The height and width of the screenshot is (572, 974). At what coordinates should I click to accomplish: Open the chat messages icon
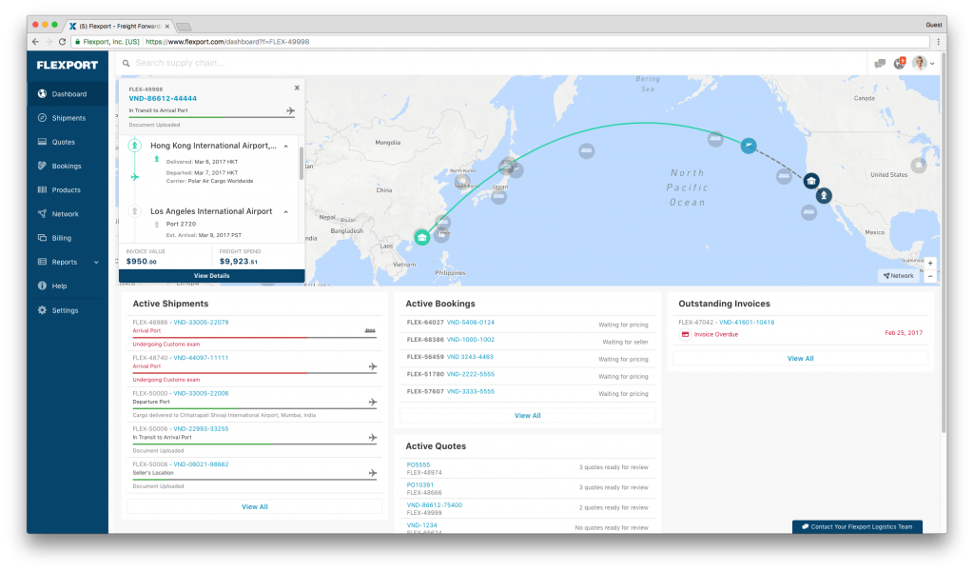pyautogui.click(x=880, y=64)
